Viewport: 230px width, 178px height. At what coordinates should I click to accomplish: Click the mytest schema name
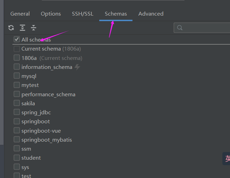[30, 85]
